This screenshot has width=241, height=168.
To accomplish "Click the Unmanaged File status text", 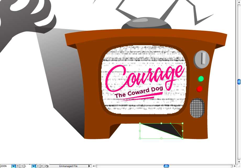I will (x=68, y=166).
